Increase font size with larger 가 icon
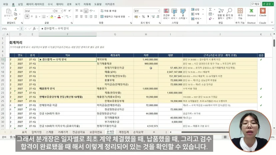 65,11
